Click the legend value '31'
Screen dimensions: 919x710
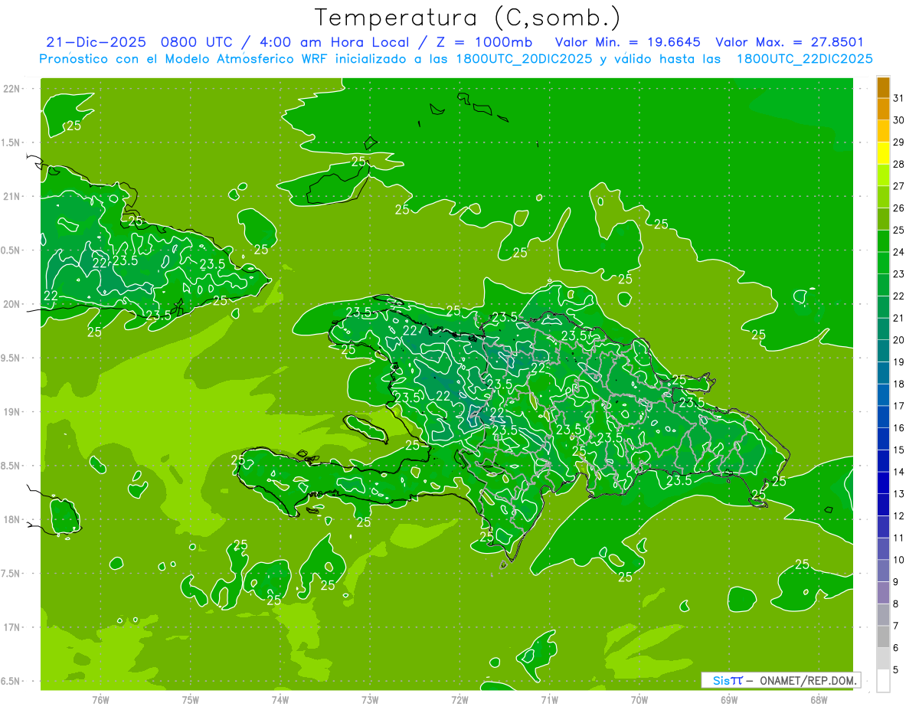(x=899, y=98)
